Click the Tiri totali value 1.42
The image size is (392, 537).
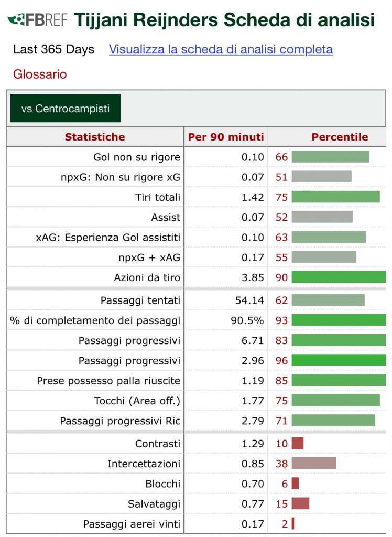pos(253,197)
